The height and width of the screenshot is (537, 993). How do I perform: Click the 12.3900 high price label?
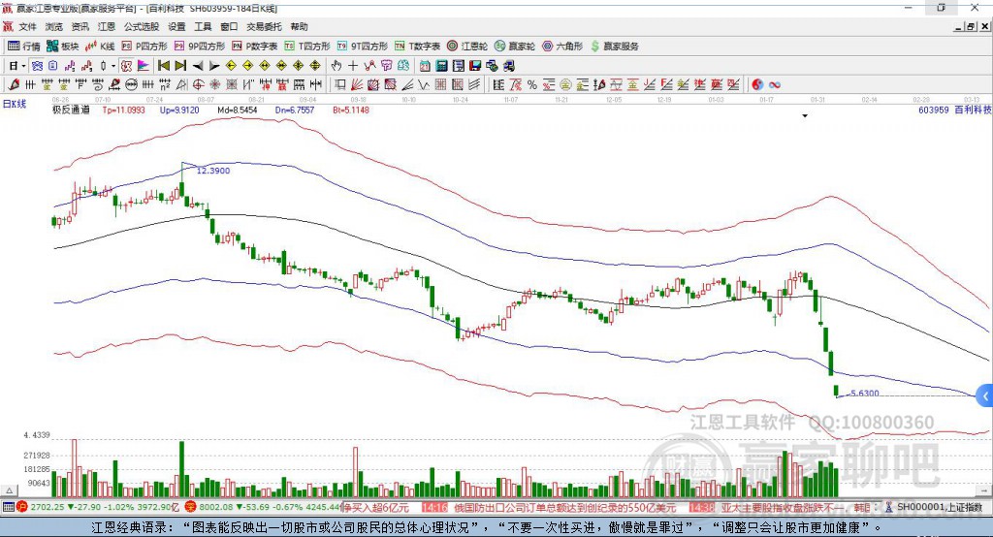point(213,171)
